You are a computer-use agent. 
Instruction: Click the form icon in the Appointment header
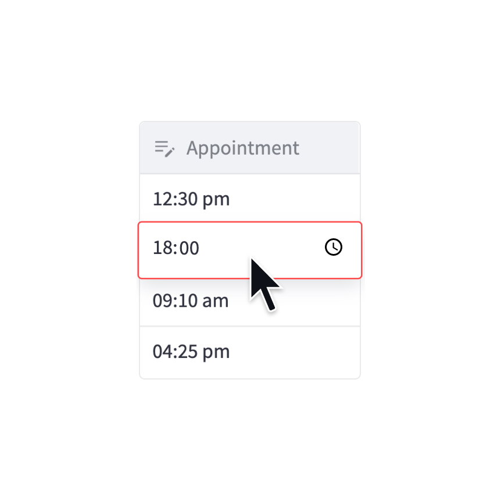(164, 148)
